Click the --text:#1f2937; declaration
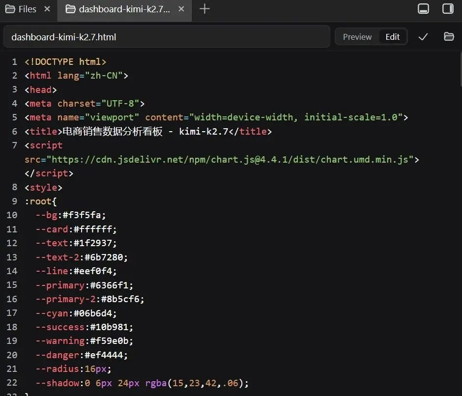This screenshot has width=462, height=396. coord(76,243)
